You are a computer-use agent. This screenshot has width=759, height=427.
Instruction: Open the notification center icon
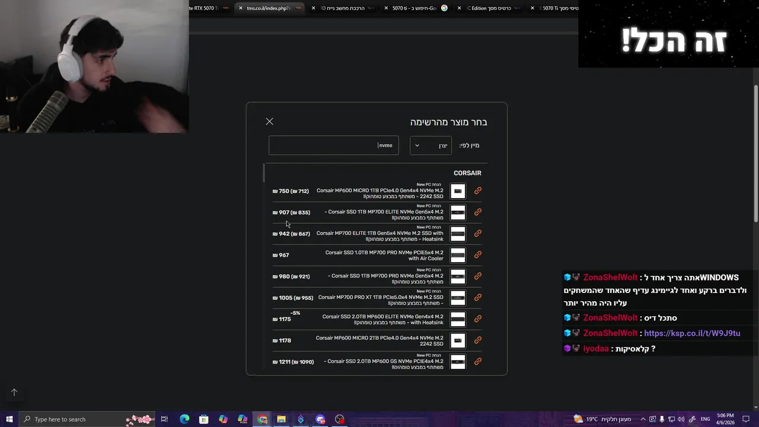point(746,419)
